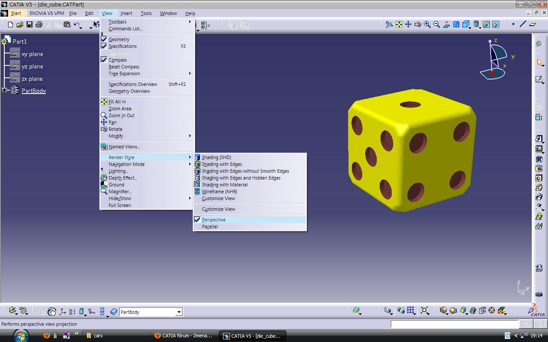Click the Hole icon on right toolbar
Viewport: 548px width, 342px height.
(x=539, y=178)
